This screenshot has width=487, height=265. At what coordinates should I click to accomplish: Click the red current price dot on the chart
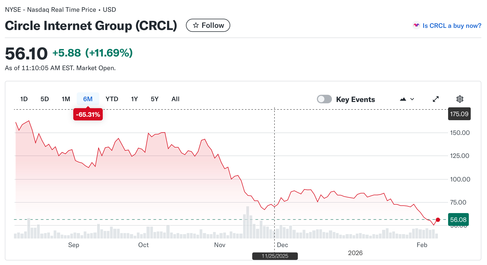click(438, 220)
